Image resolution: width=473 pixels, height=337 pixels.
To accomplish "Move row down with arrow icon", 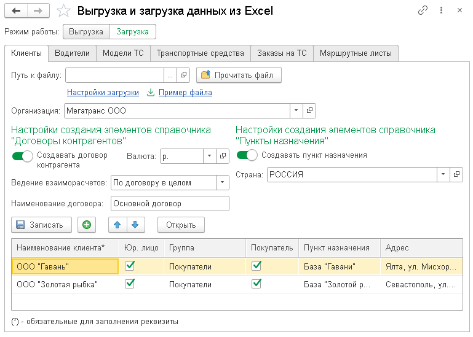I will (135, 225).
